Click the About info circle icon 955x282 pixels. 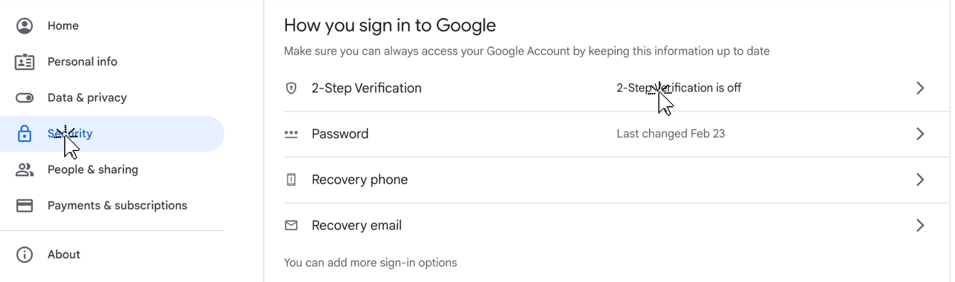click(x=24, y=255)
